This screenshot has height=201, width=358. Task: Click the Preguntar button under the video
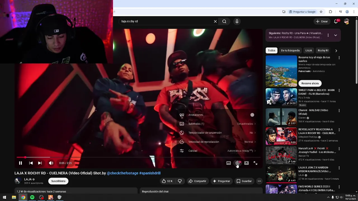[x=222, y=181]
